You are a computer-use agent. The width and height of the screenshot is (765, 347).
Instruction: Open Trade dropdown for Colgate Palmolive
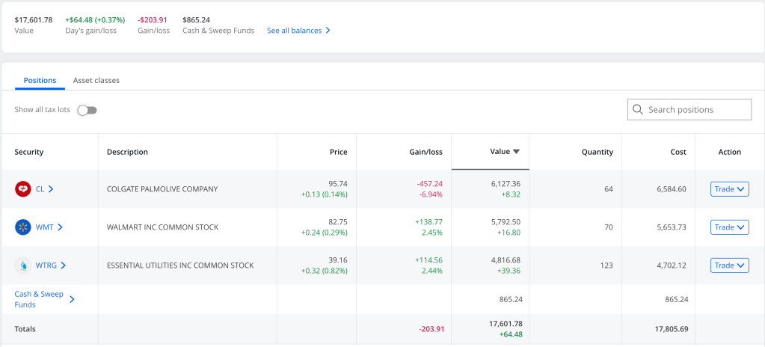(729, 189)
